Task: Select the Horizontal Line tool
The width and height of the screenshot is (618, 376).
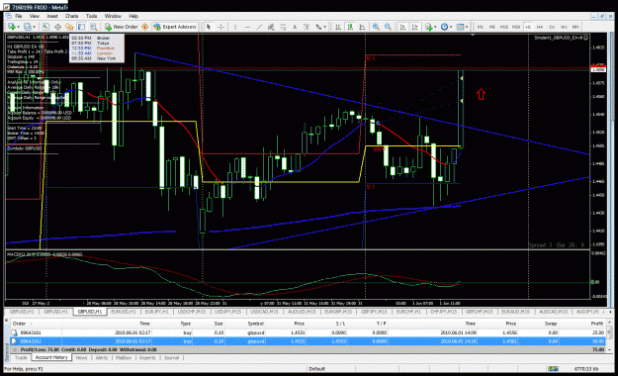Action: pyautogui.click(x=247, y=27)
